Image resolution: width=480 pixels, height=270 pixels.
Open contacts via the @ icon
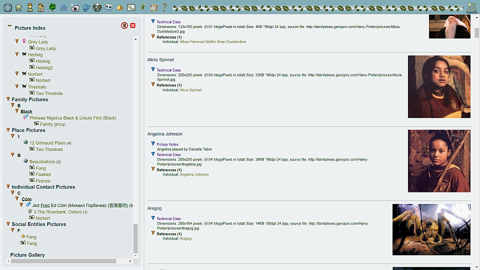pos(85,7)
